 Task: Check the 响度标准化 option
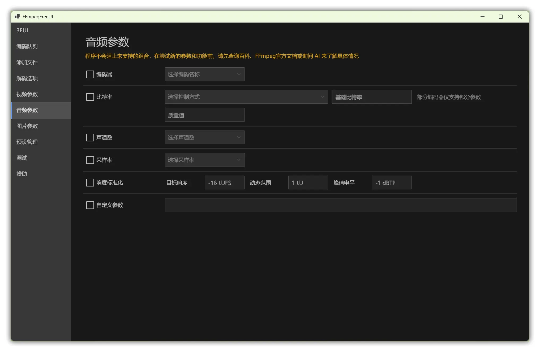click(90, 182)
